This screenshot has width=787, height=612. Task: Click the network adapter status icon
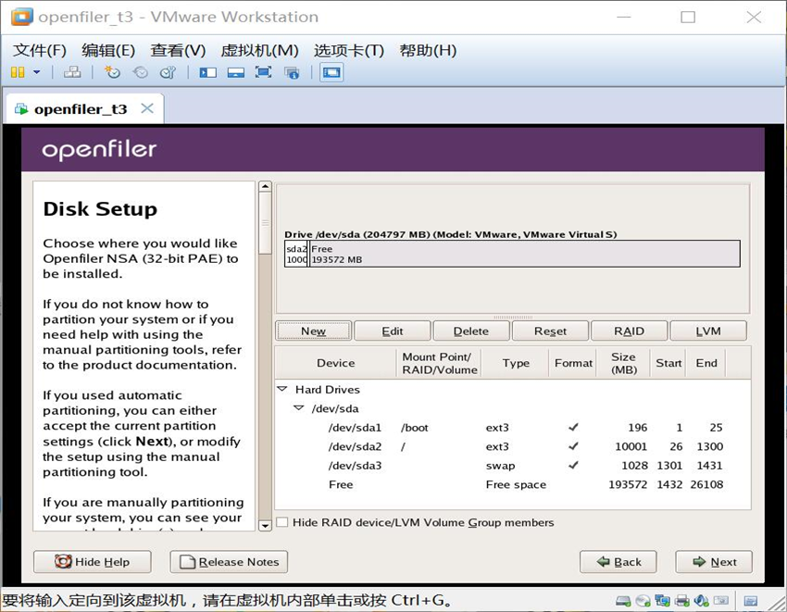click(x=663, y=601)
